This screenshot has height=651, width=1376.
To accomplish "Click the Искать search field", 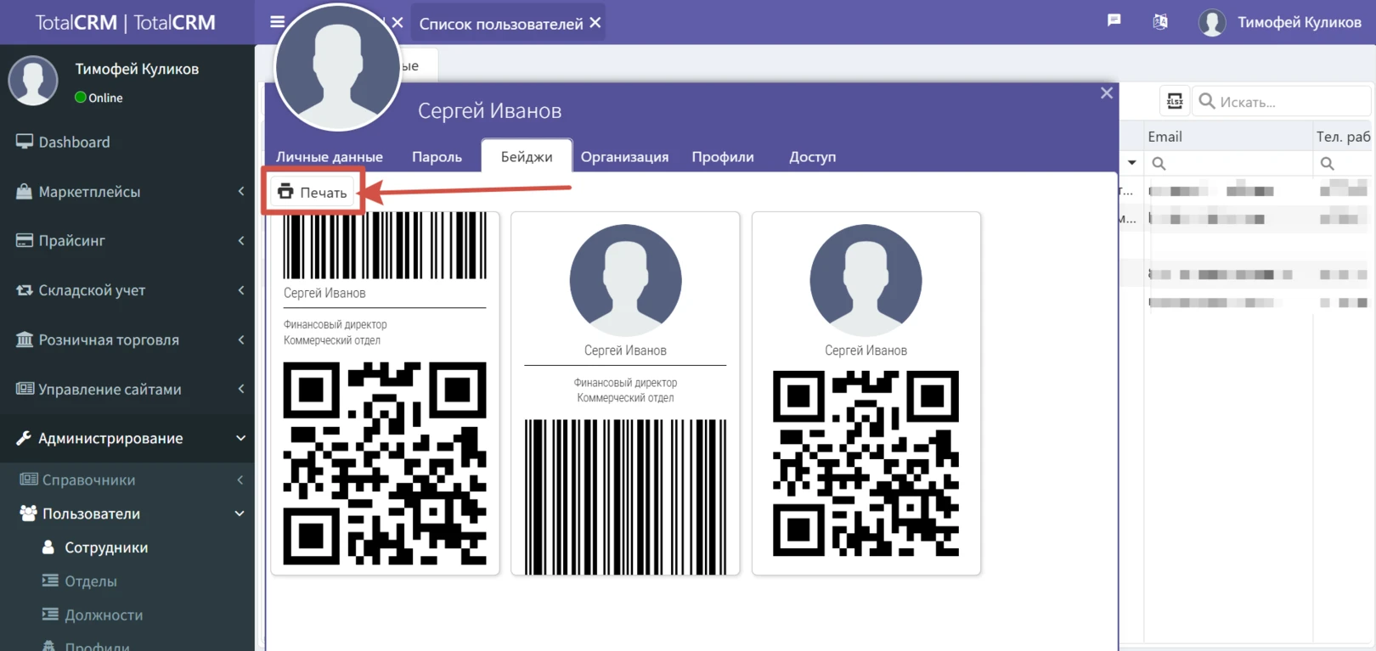I will pyautogui.click(x=1289, y=102).
